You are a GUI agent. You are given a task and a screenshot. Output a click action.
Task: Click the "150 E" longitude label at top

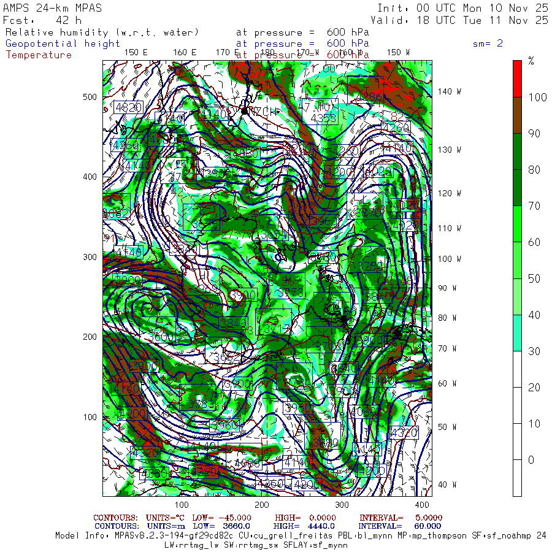(136, 53)
